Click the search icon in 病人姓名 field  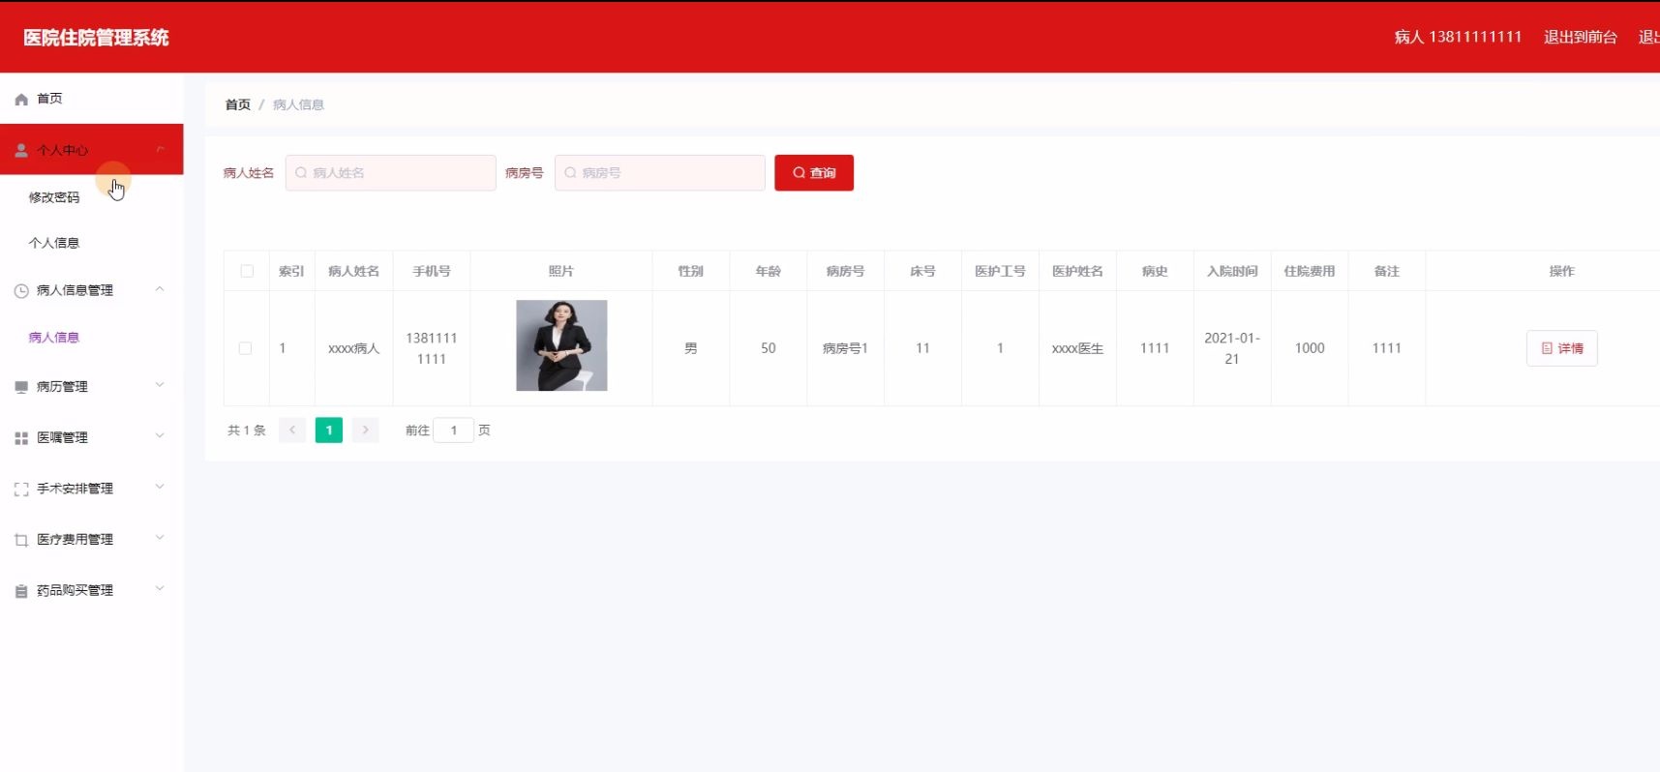(x=301, y=173)
